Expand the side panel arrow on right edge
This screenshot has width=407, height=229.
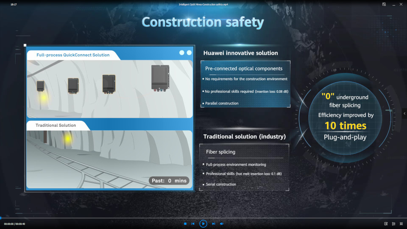click(x=404, y=113)
